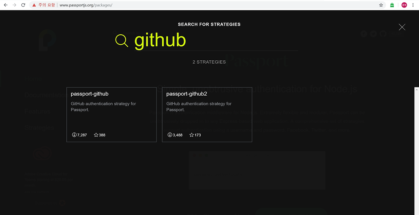This screenshot has height=215, width=419.
Task: Close the strategy search overlay with X
Action: click(x=402, y=27)
